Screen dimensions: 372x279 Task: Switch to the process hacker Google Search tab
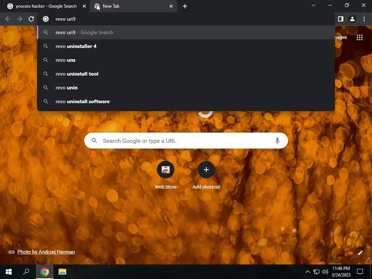(46, 6)
